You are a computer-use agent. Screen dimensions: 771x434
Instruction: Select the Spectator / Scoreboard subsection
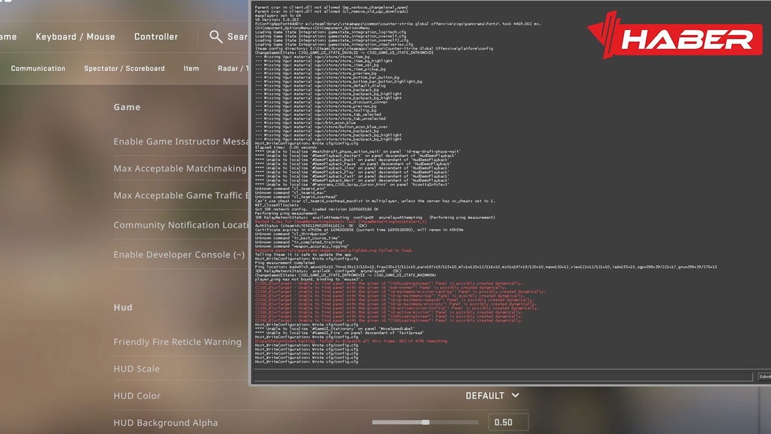click(x=124, y=69)
